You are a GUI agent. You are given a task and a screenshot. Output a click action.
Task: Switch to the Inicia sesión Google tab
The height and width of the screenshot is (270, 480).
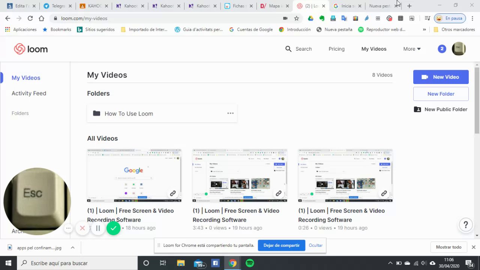[347, 6]
